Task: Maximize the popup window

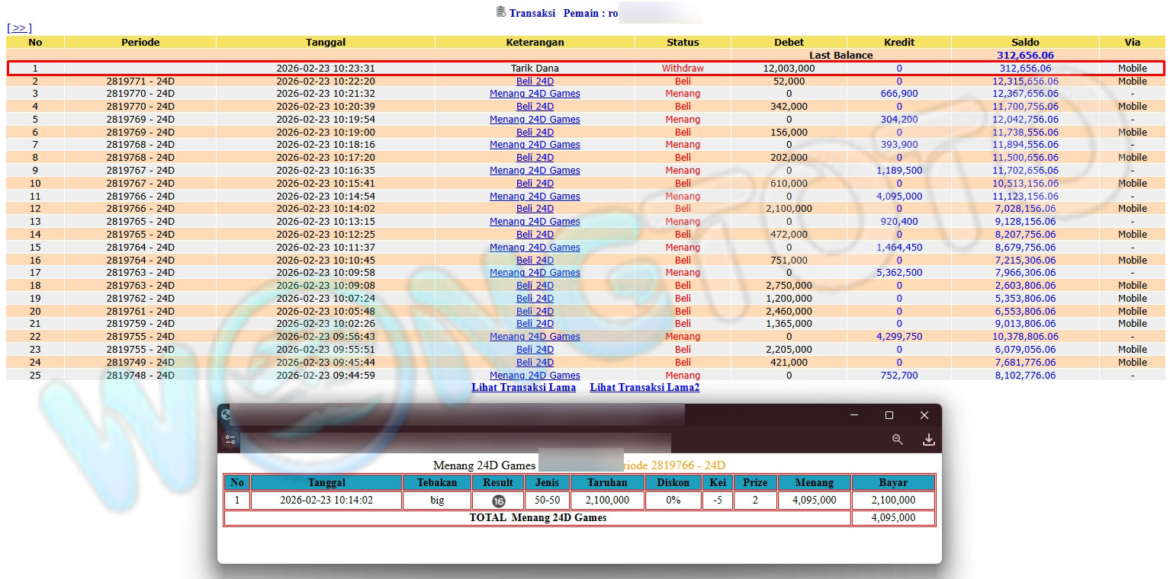Action: 889,415
